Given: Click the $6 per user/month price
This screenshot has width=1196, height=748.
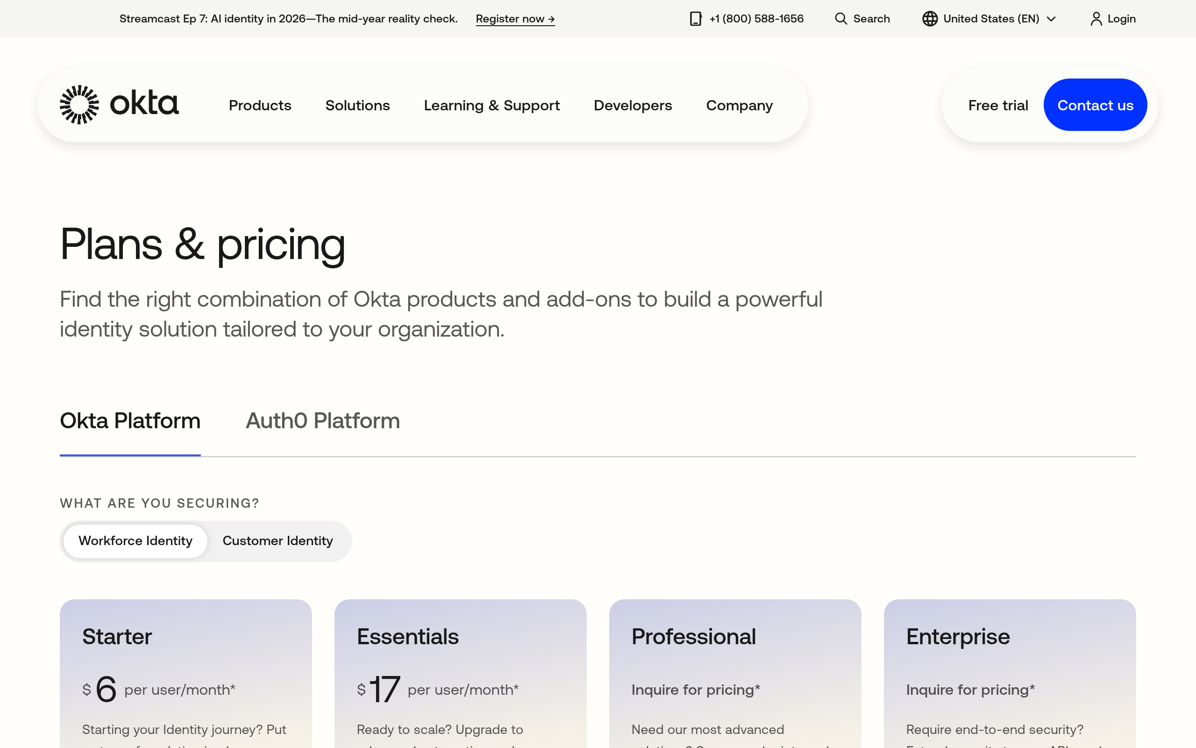Looking at the screenshot, I should click(x=159, y=689).
